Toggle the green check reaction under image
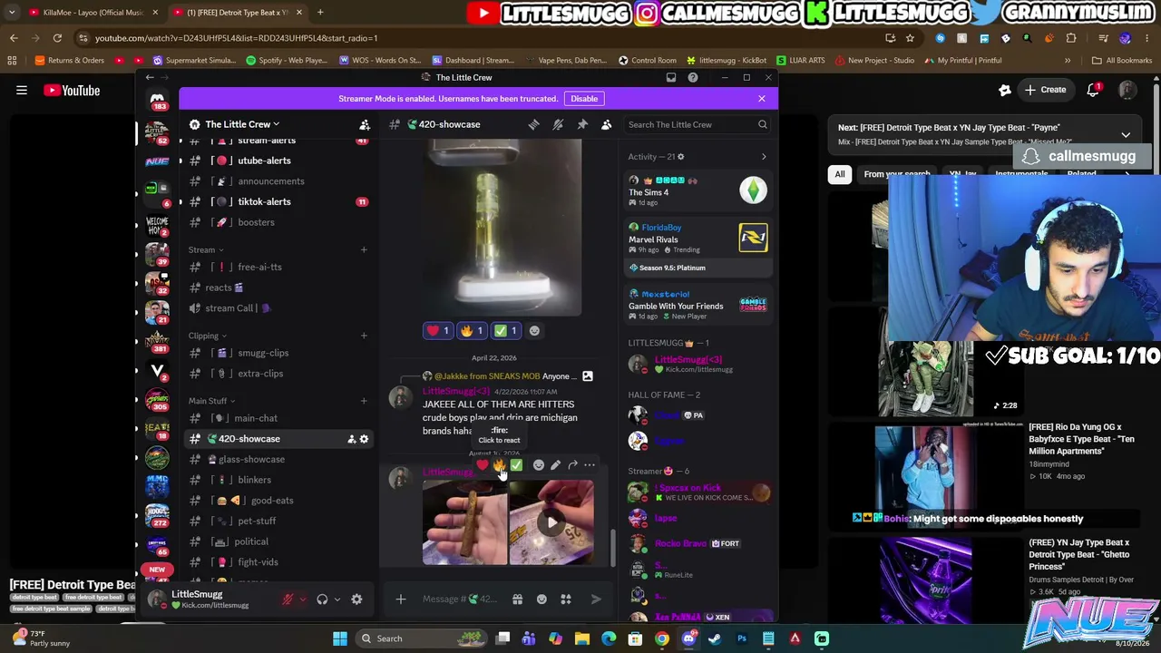Image resolution: width=1161 pixels, height=653 pixels. point(504,331)
